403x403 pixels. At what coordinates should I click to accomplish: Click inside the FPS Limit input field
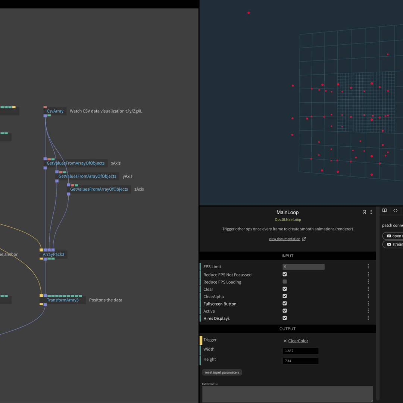pos(303,267)
